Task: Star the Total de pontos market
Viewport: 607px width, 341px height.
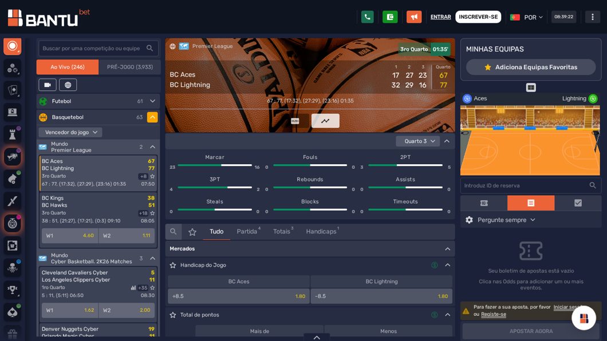Action: click(173, 315)
